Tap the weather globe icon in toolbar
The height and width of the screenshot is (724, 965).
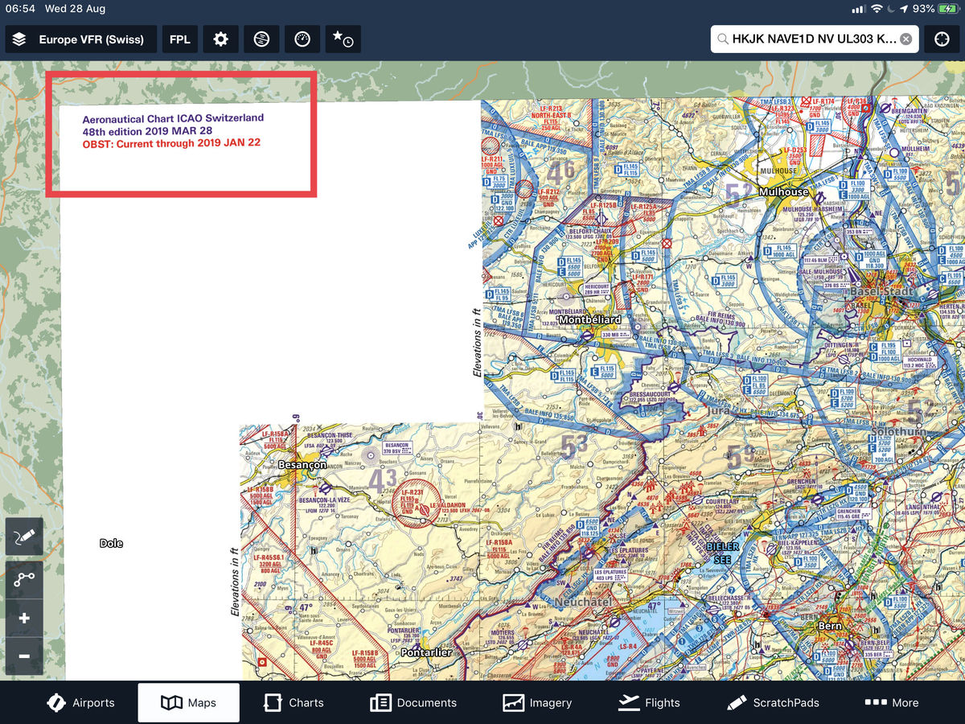[x=261, y=39]
